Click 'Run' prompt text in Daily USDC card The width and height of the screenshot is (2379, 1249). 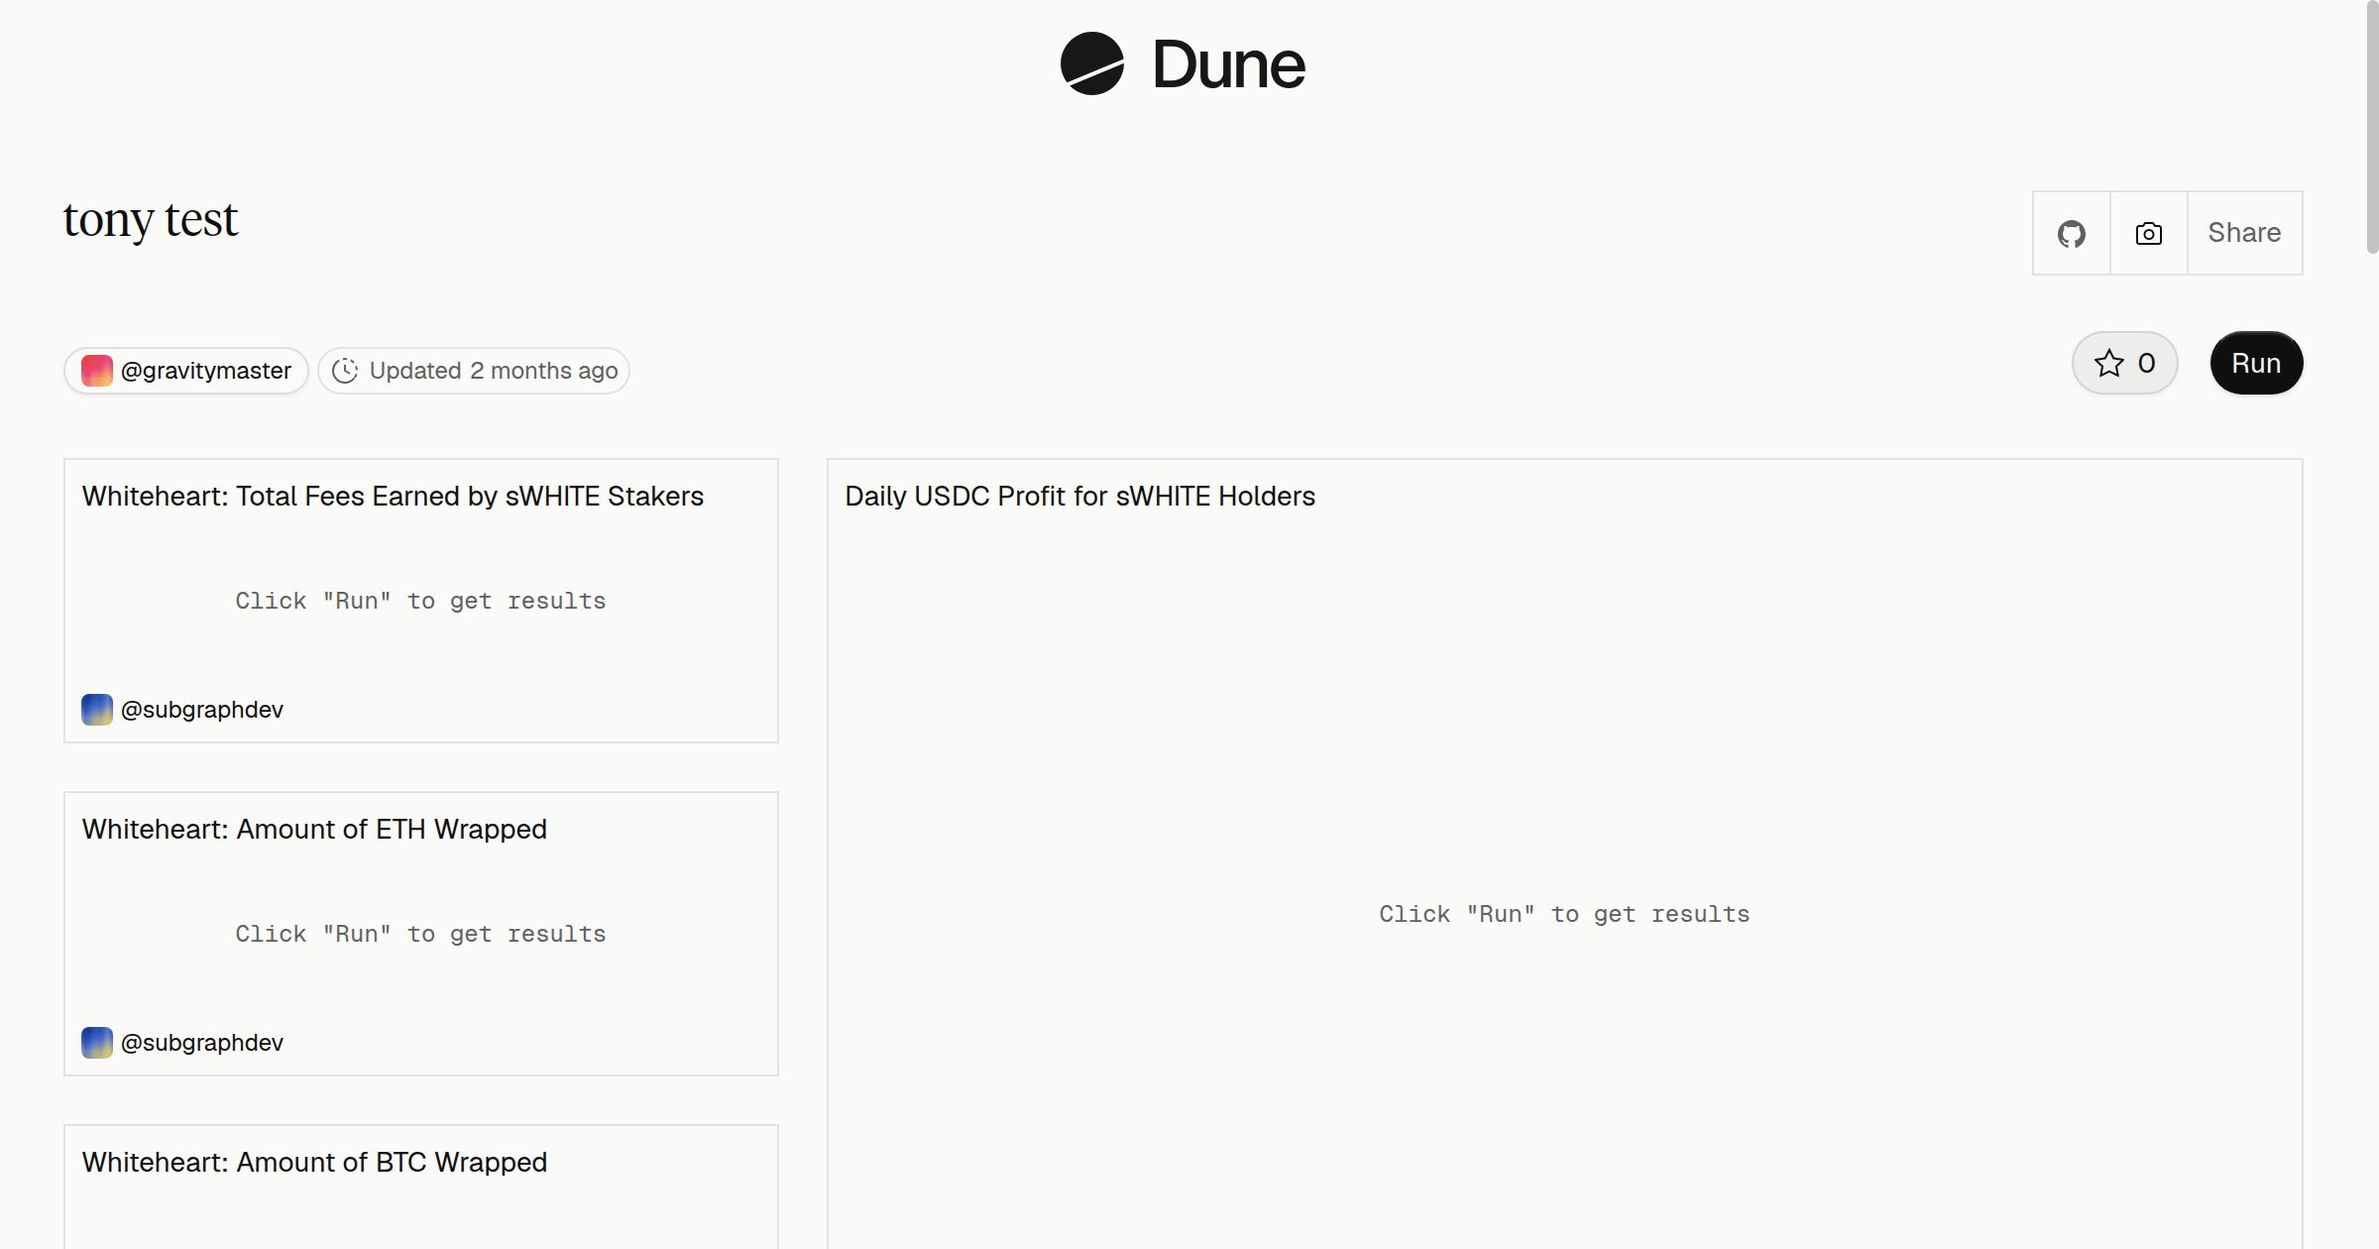tap(1564, 914)
